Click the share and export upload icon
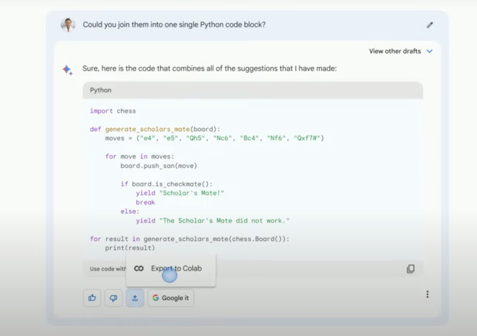477x336 pixels. (x=135, y=298)
